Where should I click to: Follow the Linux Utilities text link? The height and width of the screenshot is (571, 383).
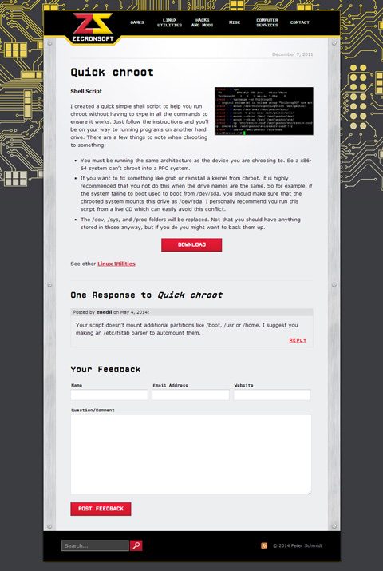pos(116,264)
